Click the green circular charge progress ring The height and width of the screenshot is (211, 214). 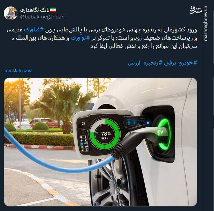point(105,134)
